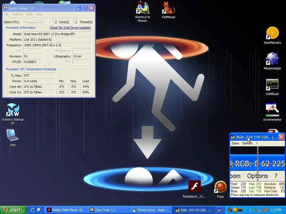Open the Shortcut to Mzoom desktop icon
This screenshot has height=214, width=286.
[x=142, y=11]
